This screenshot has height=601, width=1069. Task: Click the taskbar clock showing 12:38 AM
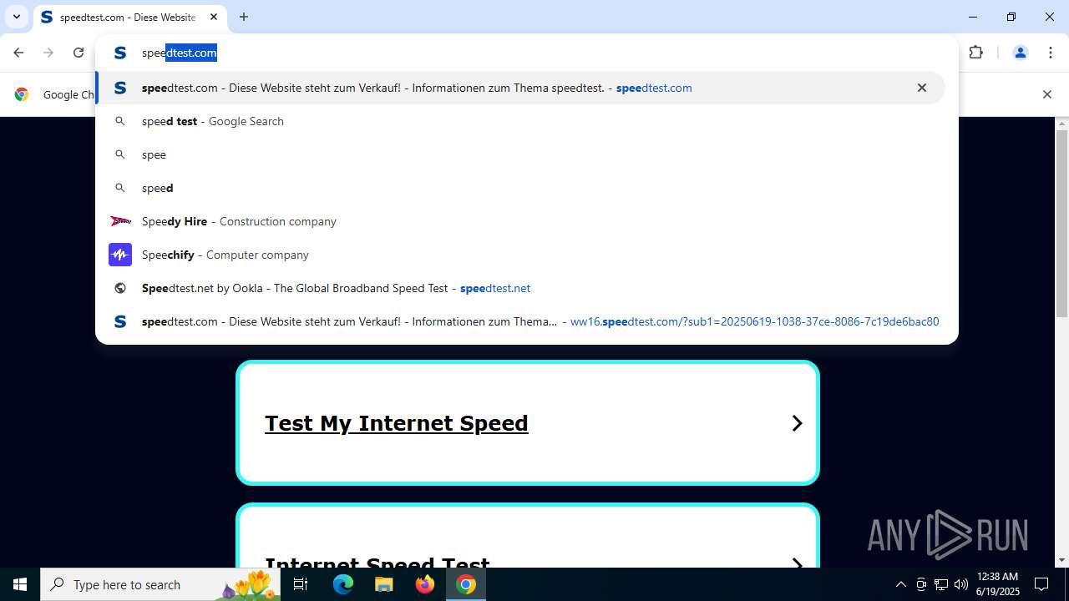pos(996,584)
